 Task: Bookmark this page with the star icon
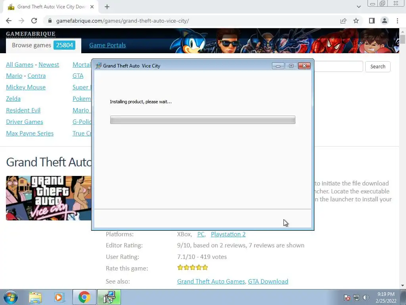356,21
